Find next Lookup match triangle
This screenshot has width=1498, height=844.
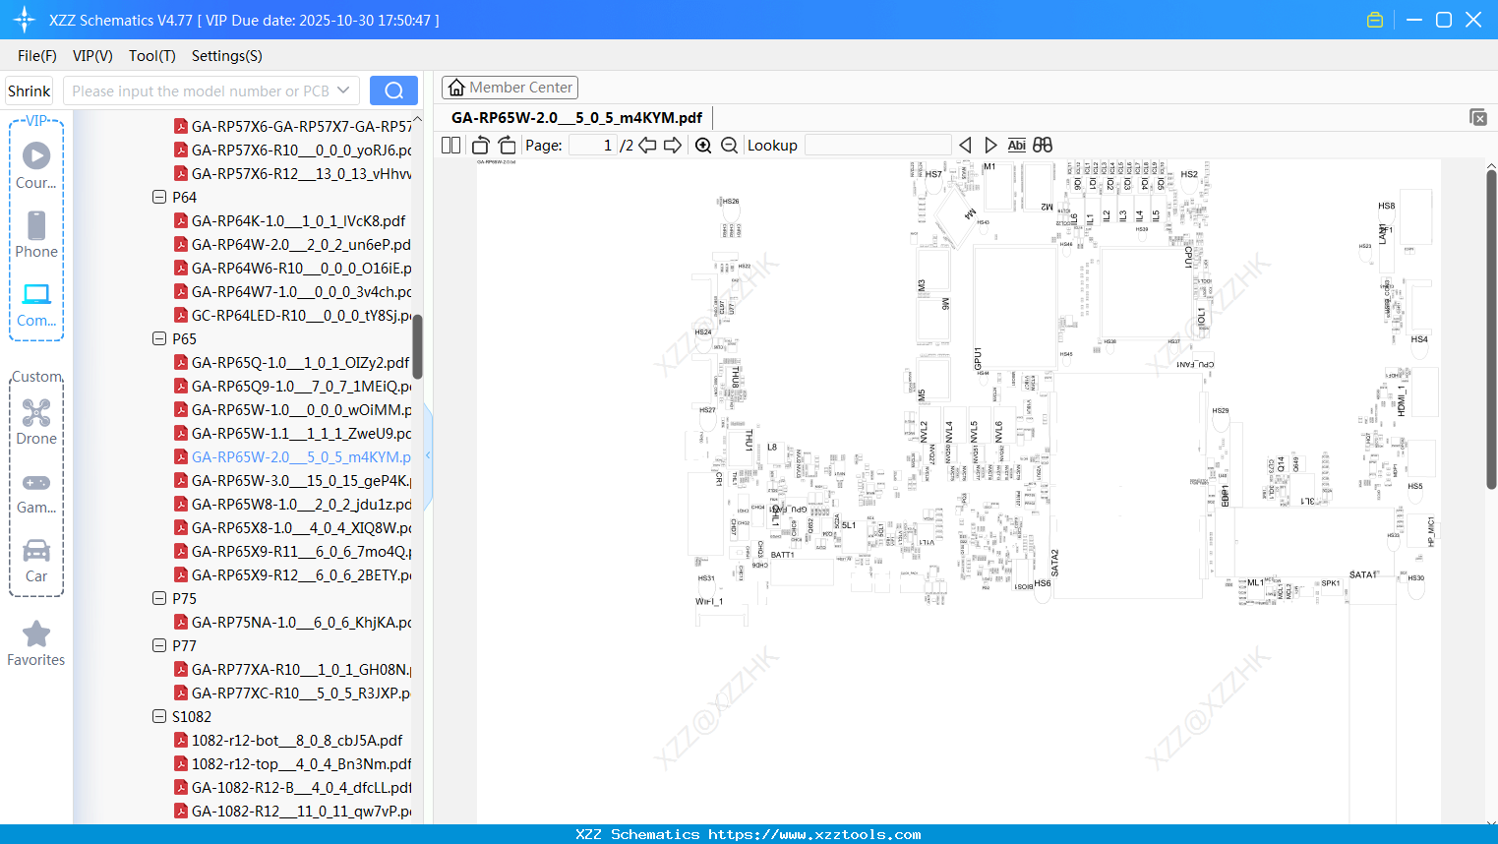(990, 146)
